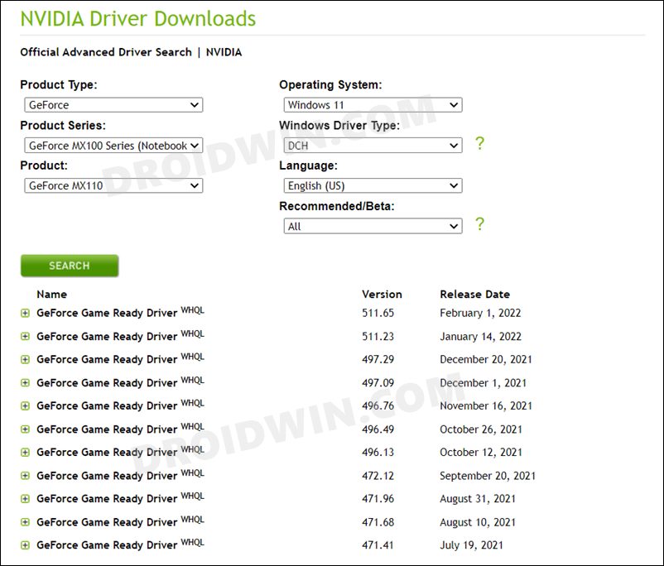Screen dimensions: 664x566
Task: Open the Windows Driver Type dropdown
Action: click(x=373, y=146)
